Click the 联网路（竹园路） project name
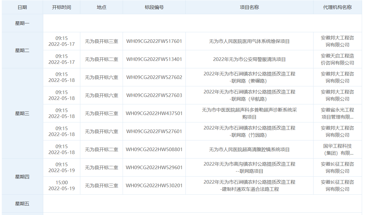 point(249,132)
